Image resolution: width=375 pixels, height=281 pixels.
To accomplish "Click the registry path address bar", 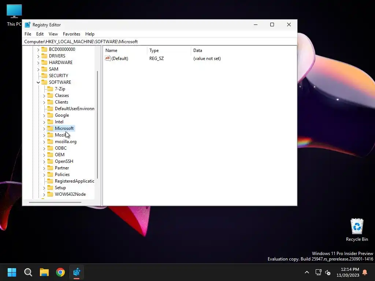I will coord(160,42).
